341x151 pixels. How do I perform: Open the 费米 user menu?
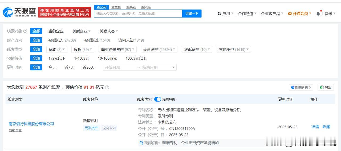(x=330, y=14)
